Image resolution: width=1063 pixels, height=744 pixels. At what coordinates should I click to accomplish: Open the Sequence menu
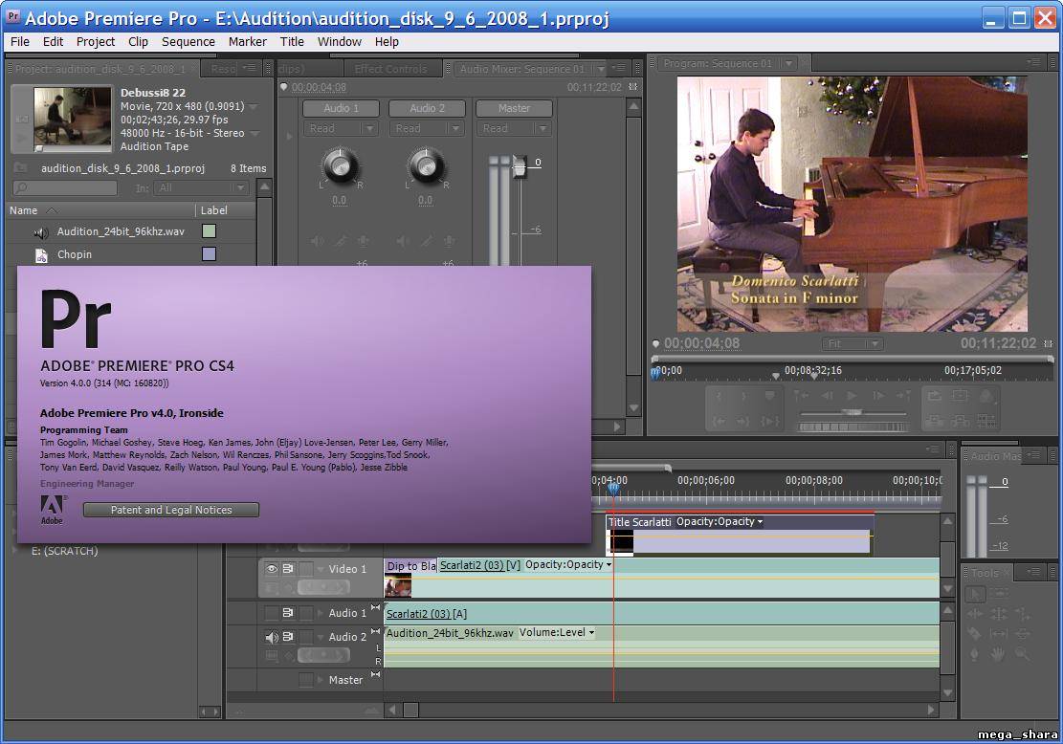click(x=188, y=41)
